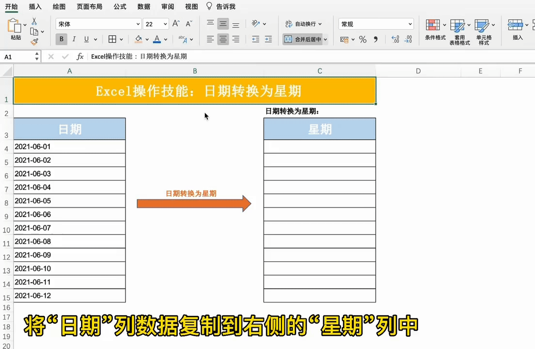The height and width of the screenshot is (349, 535).
Task: Open fill color dropdown arrow
Action: click(147, 40)
